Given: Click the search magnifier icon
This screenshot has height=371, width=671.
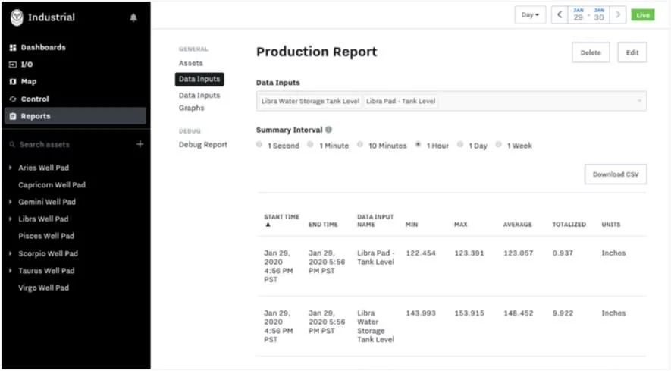Looking at the screenshot, I should point(12,144).
